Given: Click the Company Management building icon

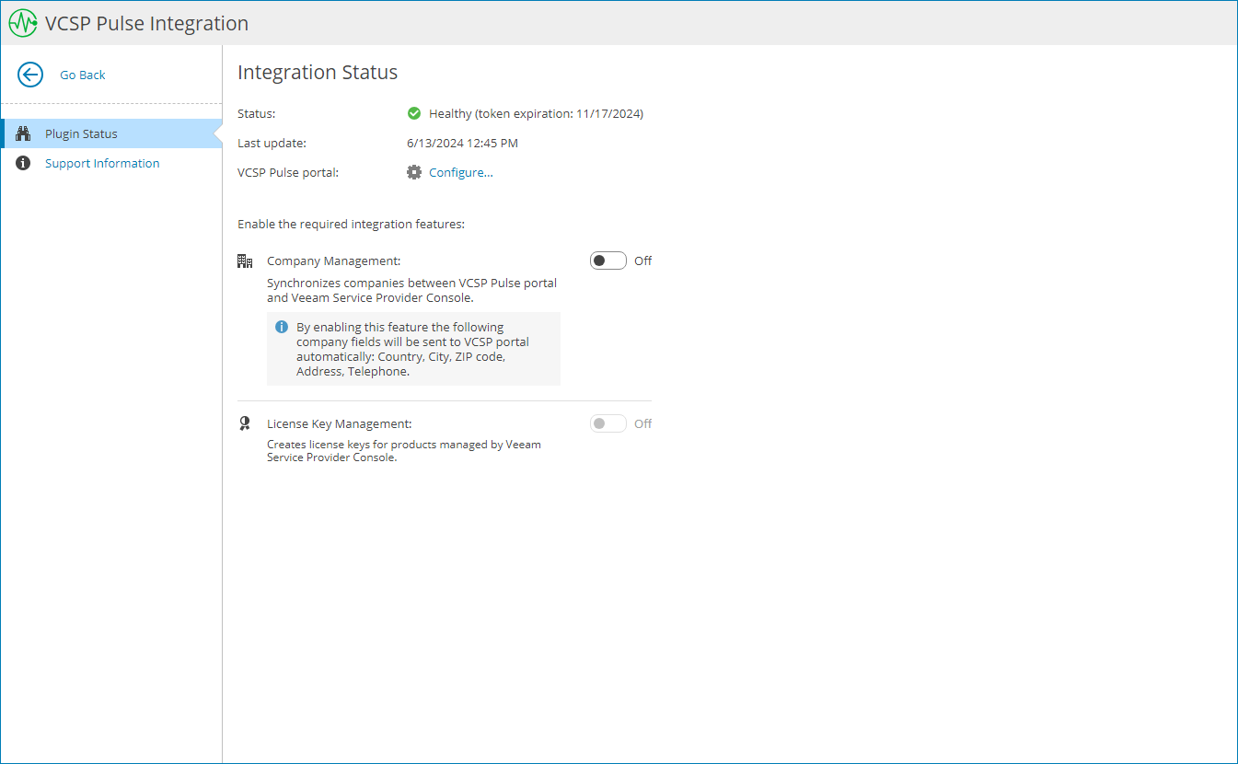Looking at the screenshot, I should coord(245,261).
